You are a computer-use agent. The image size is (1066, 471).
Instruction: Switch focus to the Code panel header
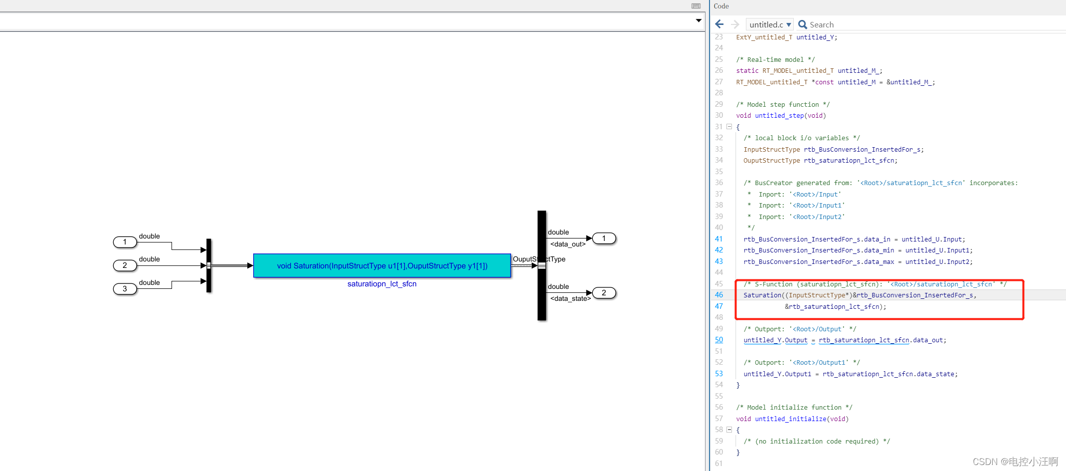(x=721, y=6)
